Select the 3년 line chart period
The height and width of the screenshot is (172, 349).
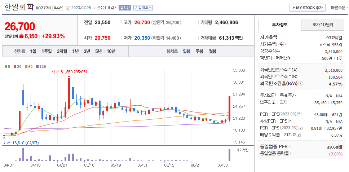click(x=87, y=52)
